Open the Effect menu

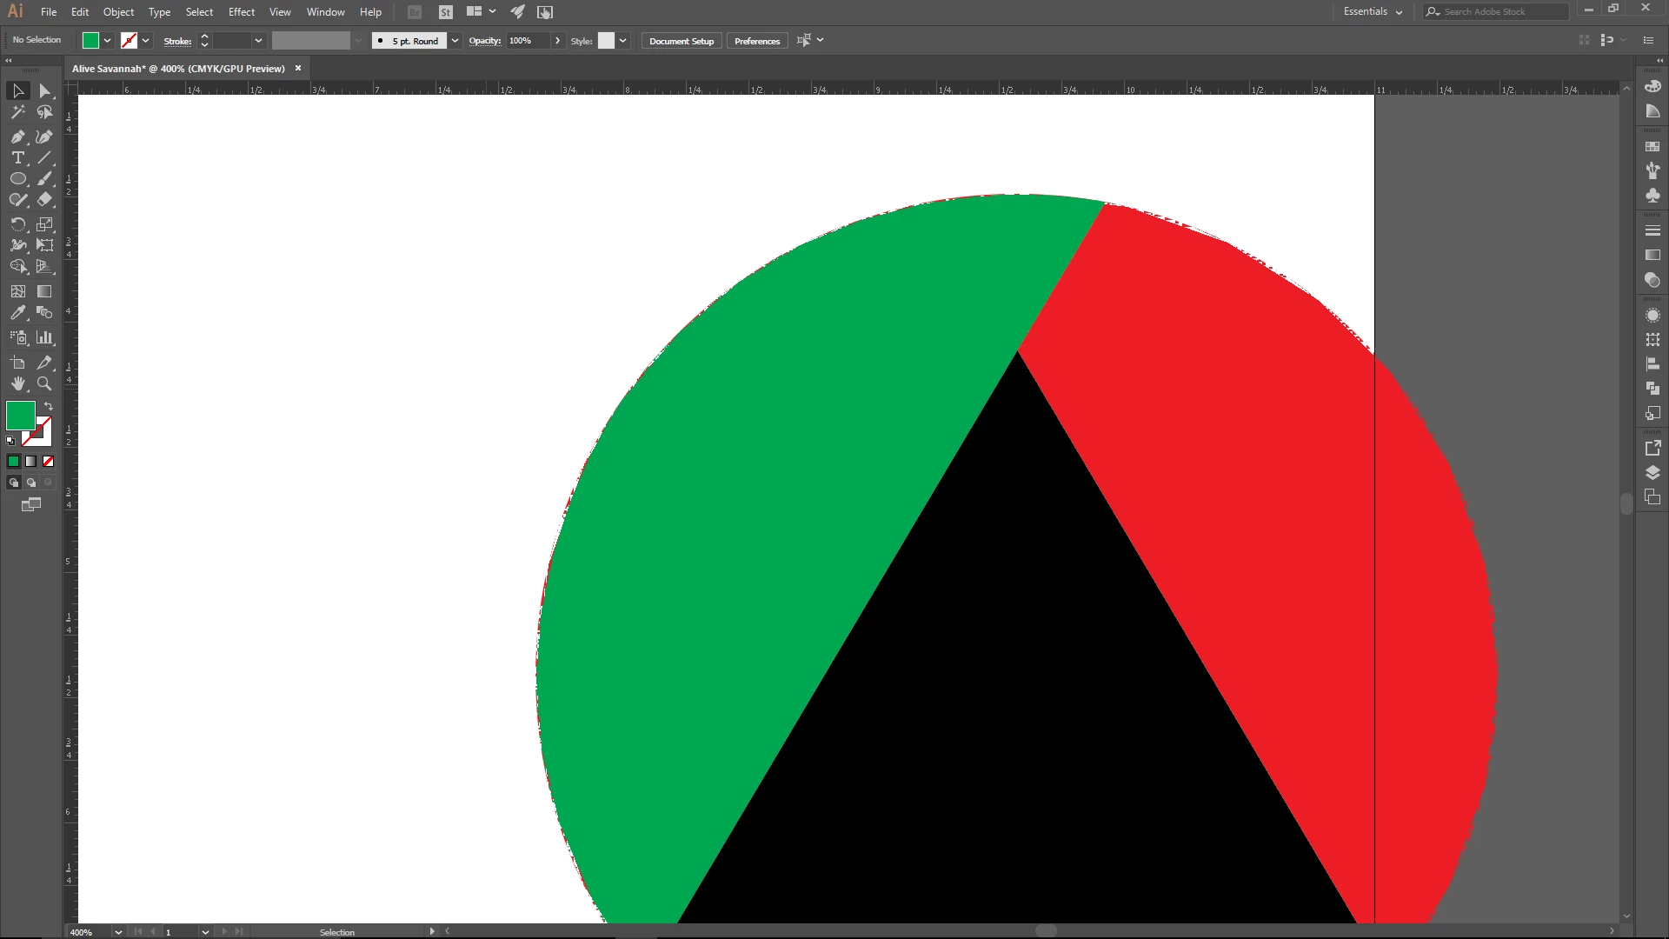coord(242,12)
